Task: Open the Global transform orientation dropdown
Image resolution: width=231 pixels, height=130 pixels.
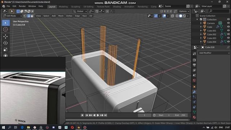Action: point(80,11)
